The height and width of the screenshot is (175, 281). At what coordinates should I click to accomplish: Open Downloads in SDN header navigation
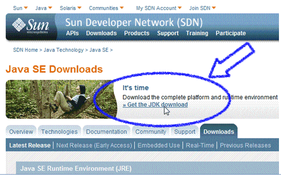[101, 33]
